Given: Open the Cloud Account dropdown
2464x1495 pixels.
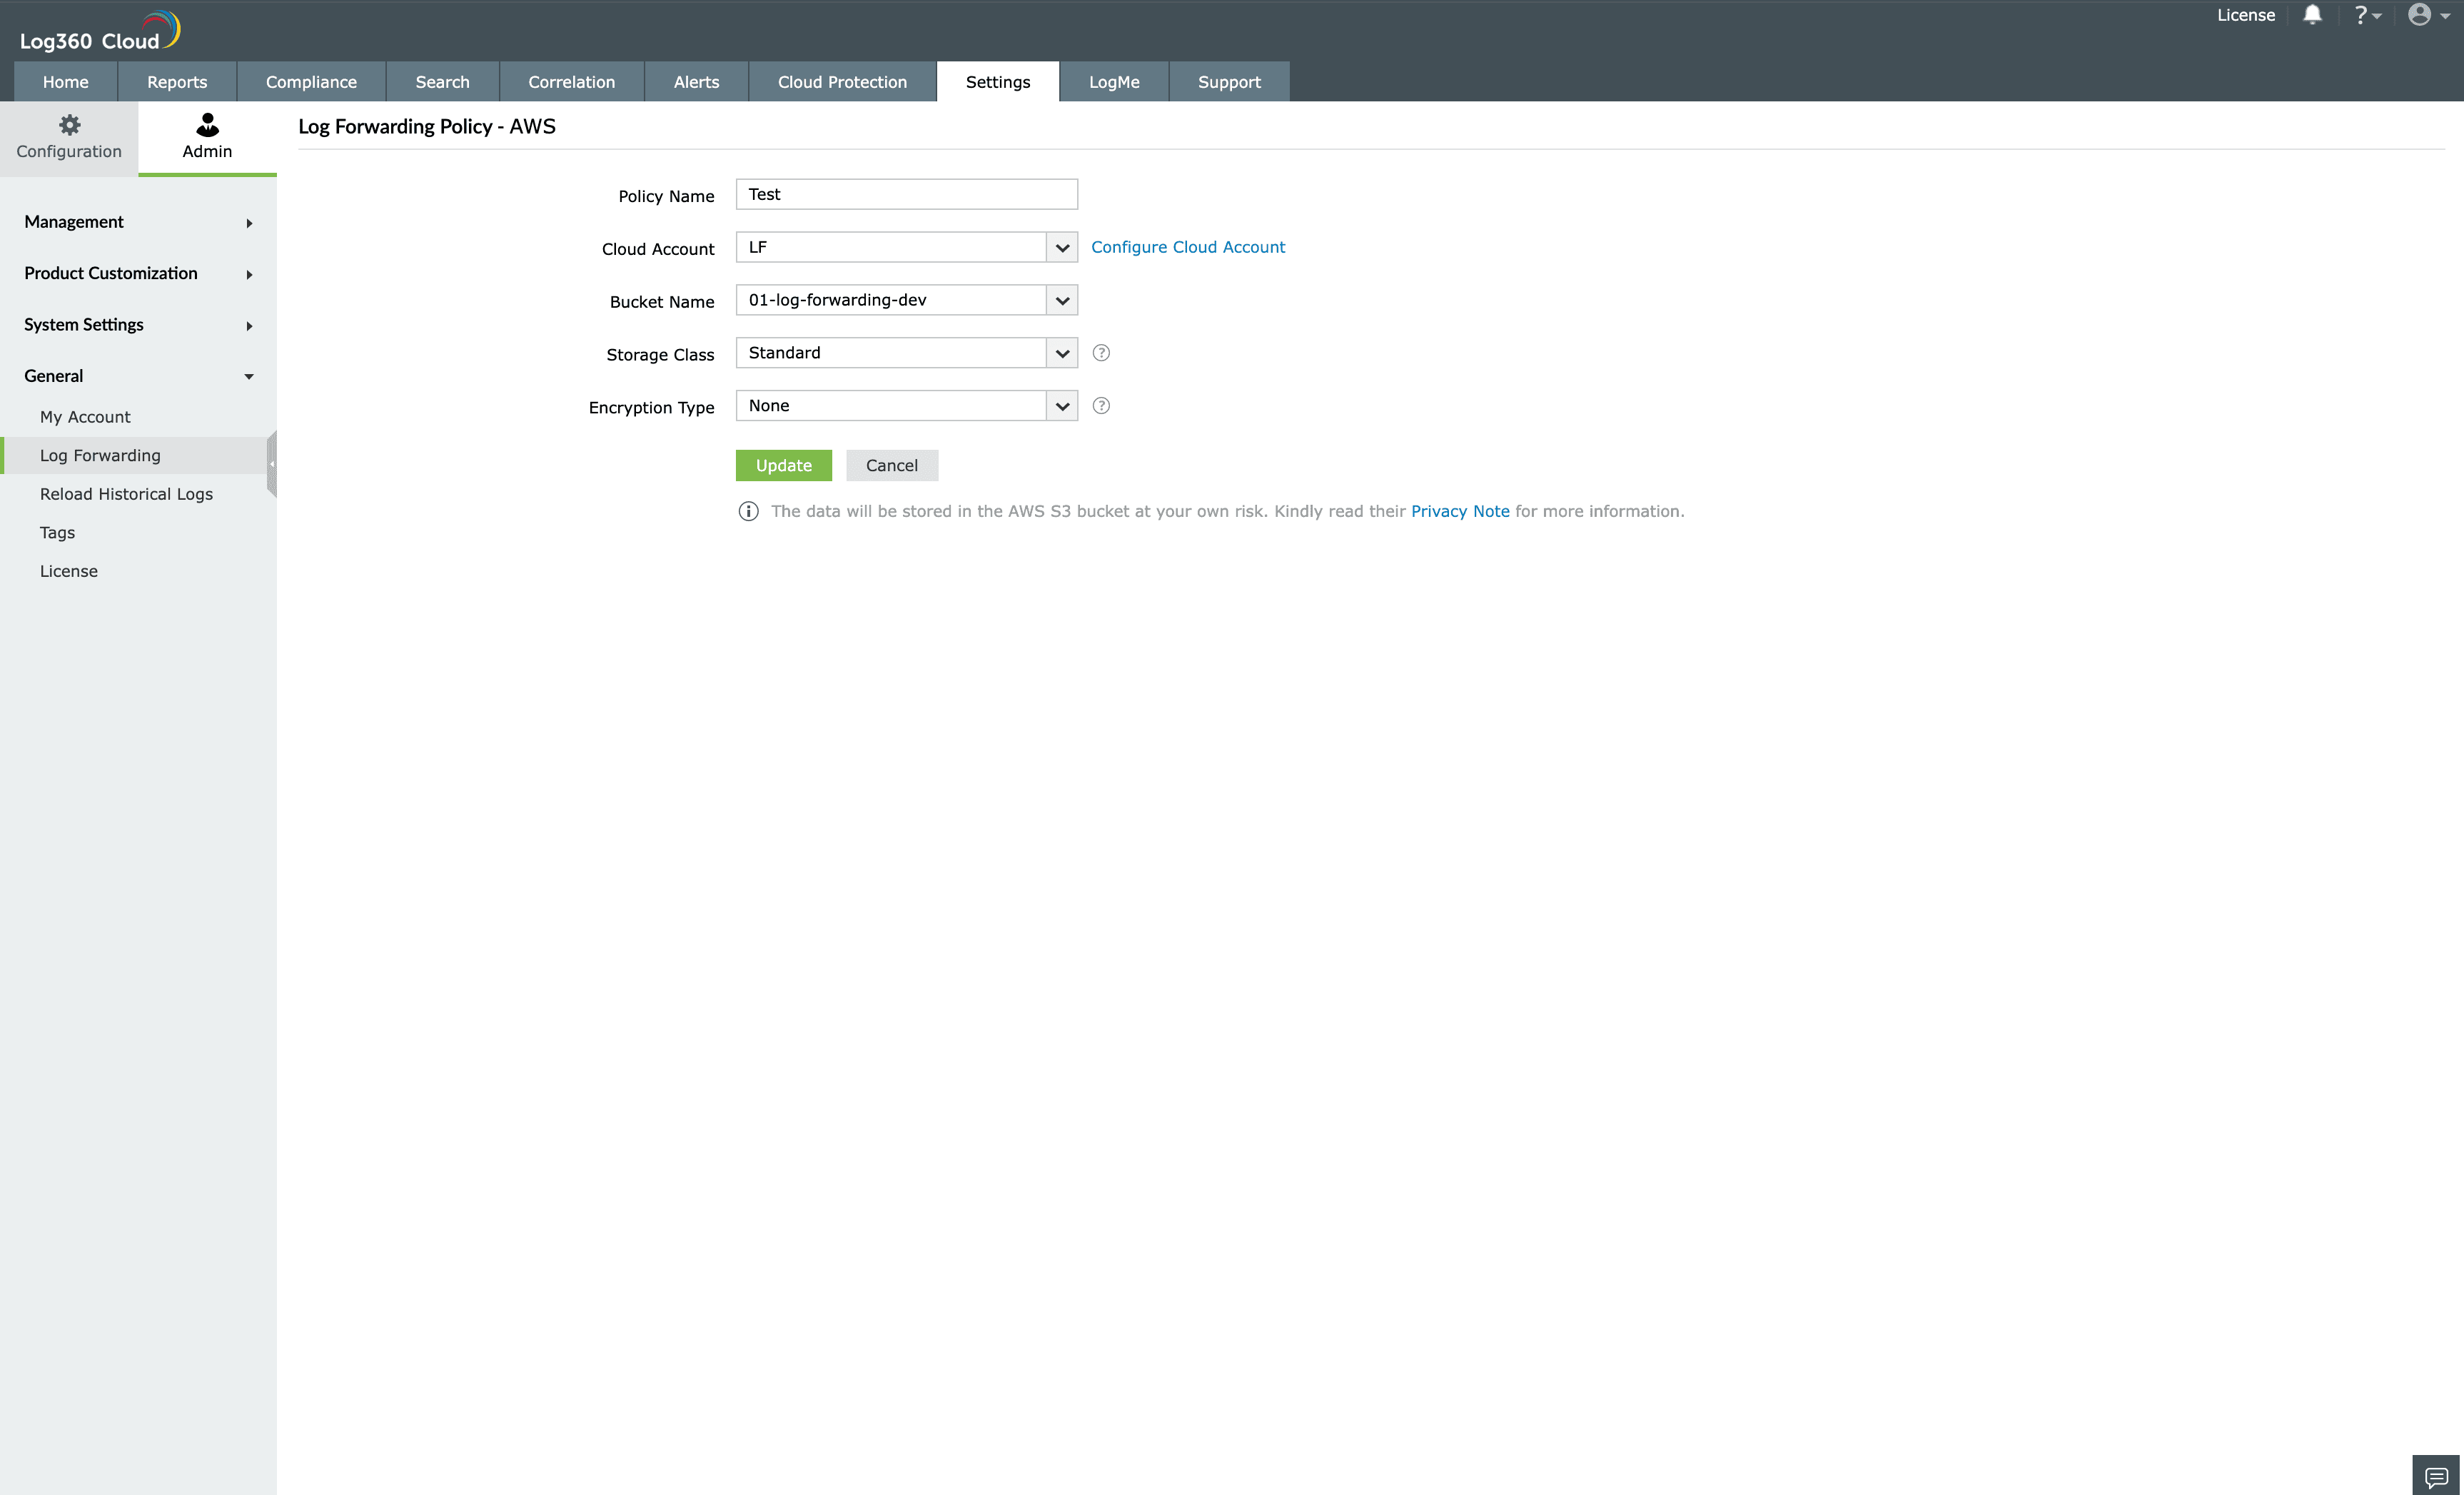Looking at the screenshot, I should [1061, 247].
